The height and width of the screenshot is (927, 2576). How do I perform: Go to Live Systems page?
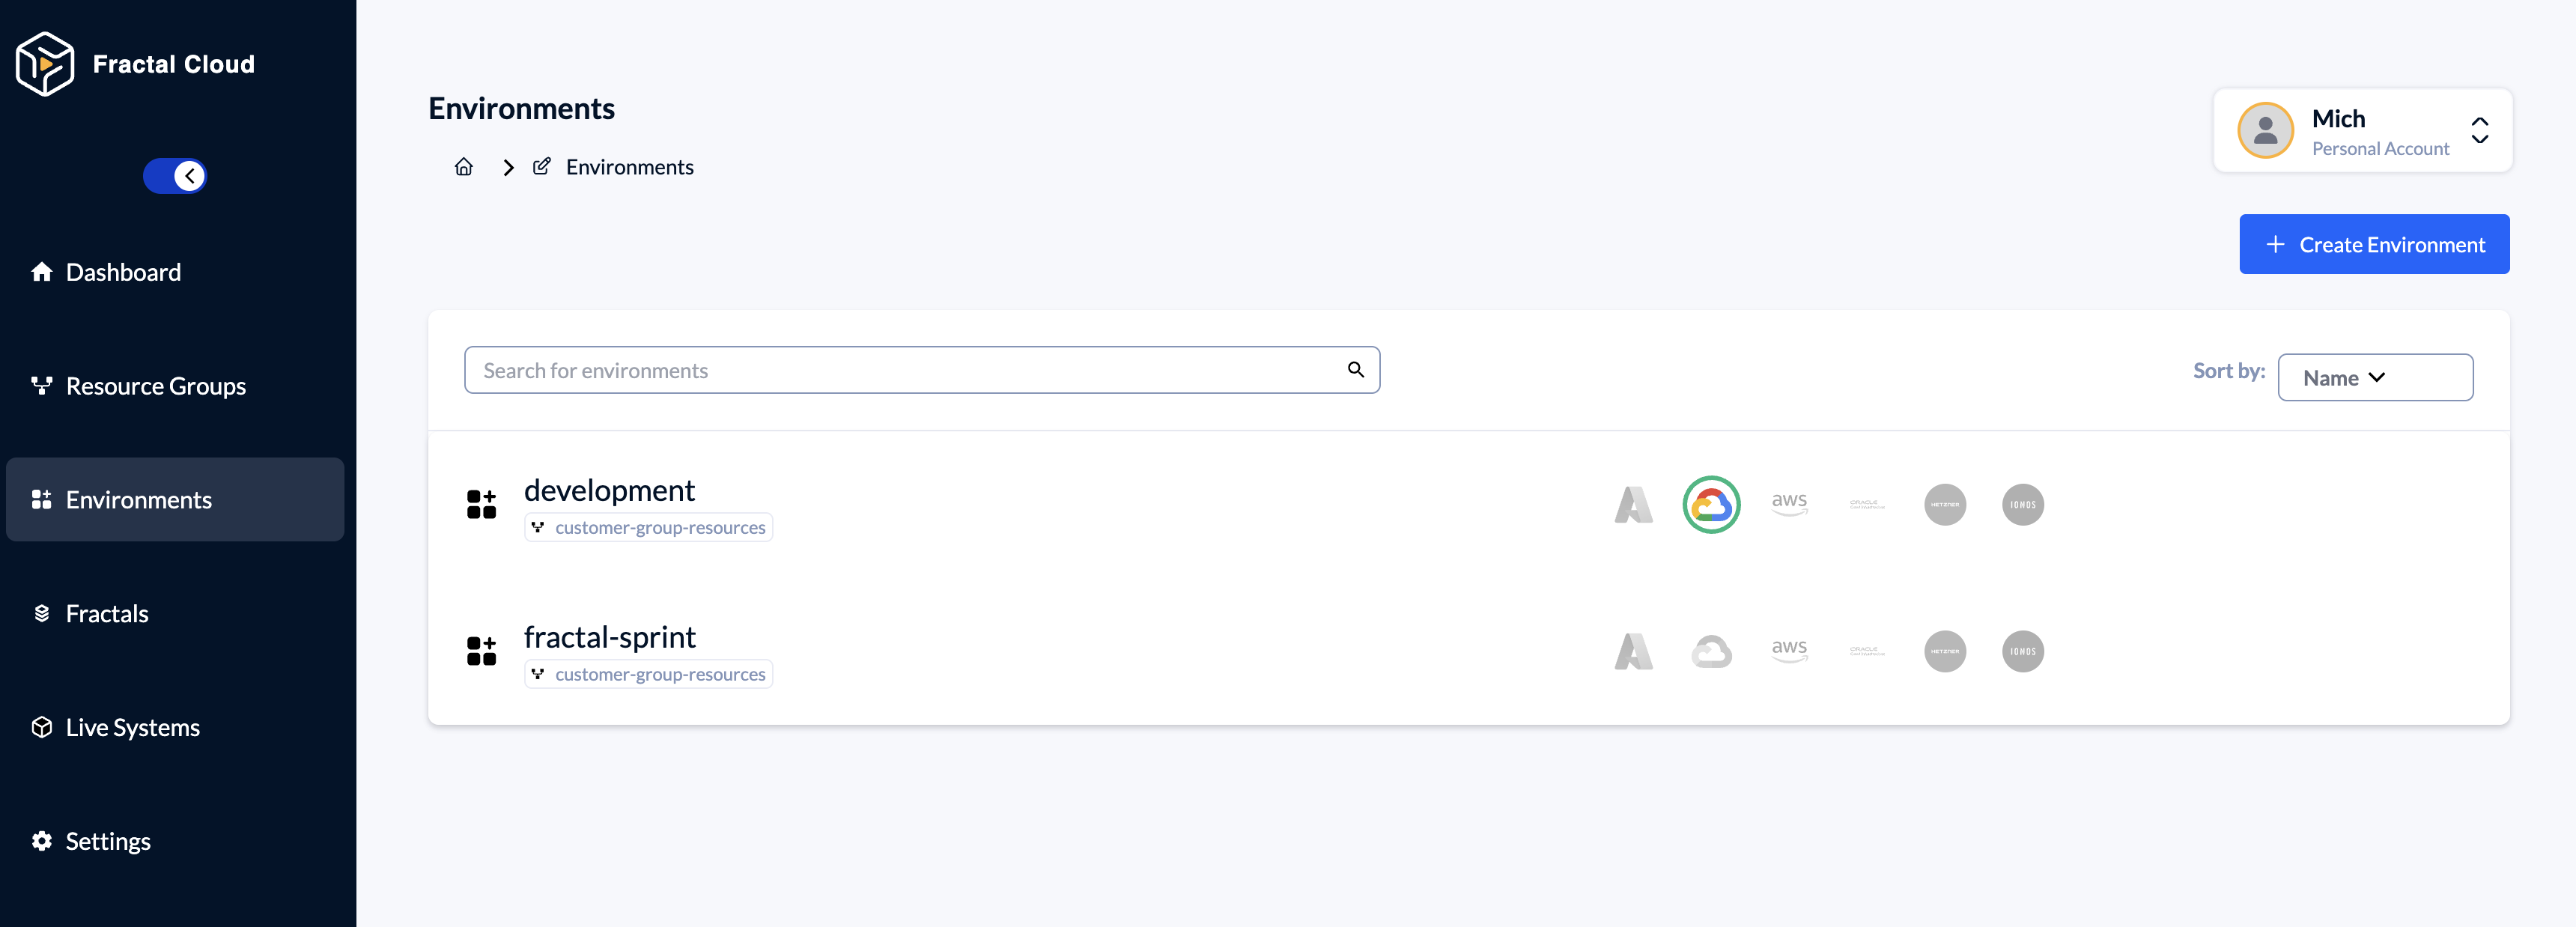[x=132, y=727]
